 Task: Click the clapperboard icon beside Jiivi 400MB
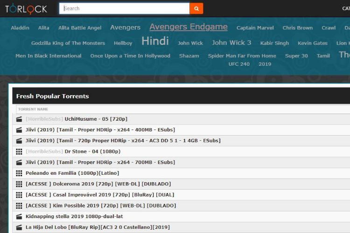(x=19, y=130)
